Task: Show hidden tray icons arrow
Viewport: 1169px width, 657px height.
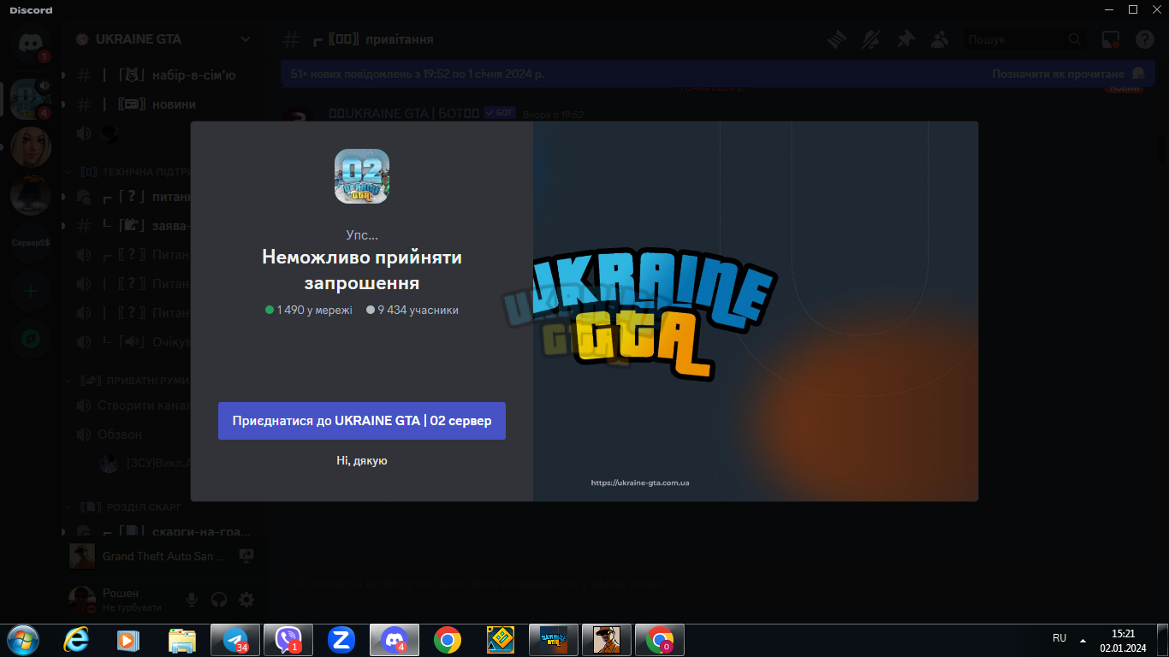Action: pos(1083,639)
